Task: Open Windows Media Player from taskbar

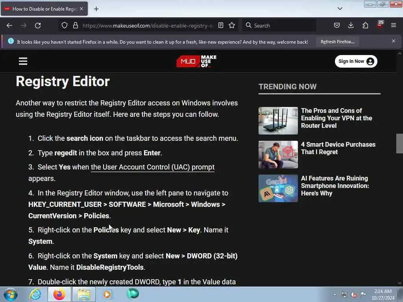Action: point(107,294)
